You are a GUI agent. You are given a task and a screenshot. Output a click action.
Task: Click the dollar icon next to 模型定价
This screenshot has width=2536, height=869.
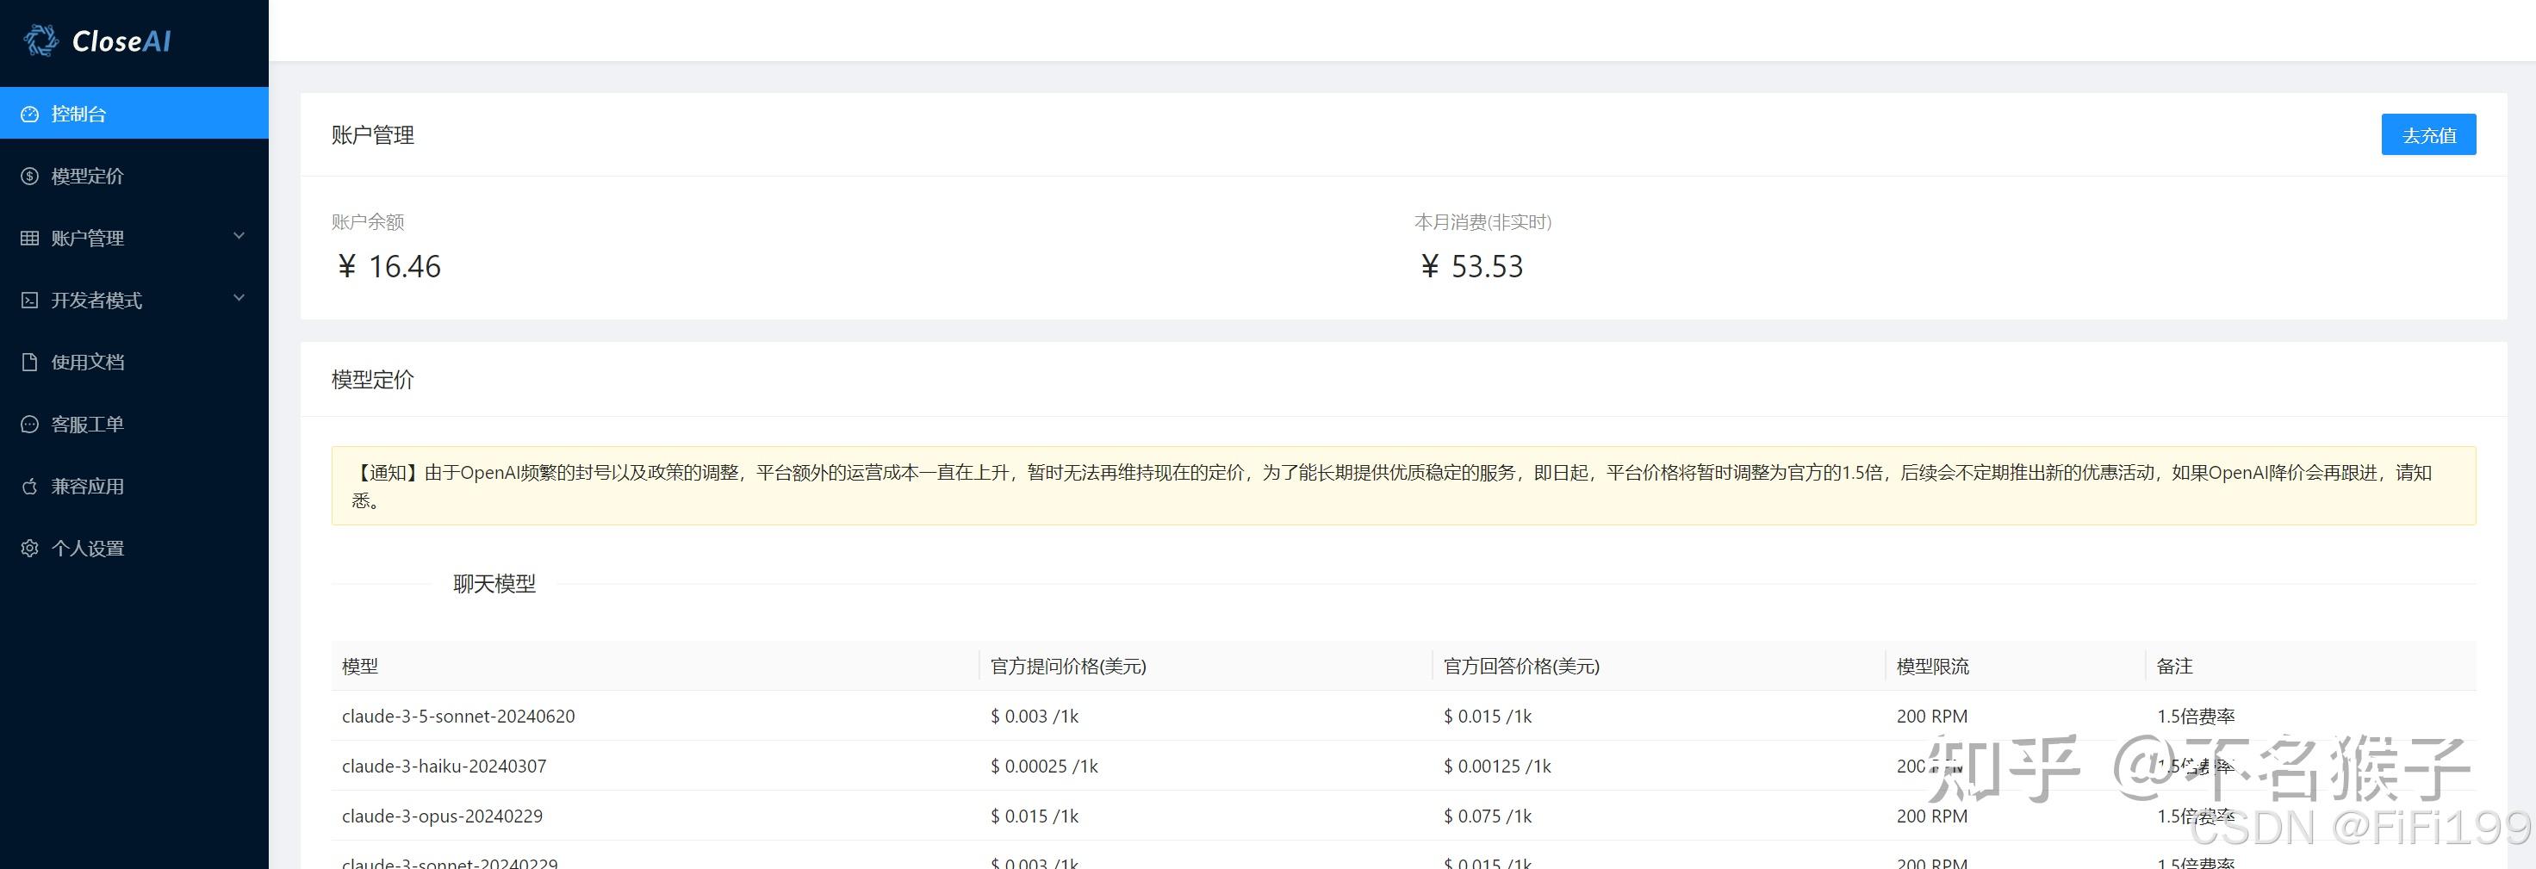(28, 177)
